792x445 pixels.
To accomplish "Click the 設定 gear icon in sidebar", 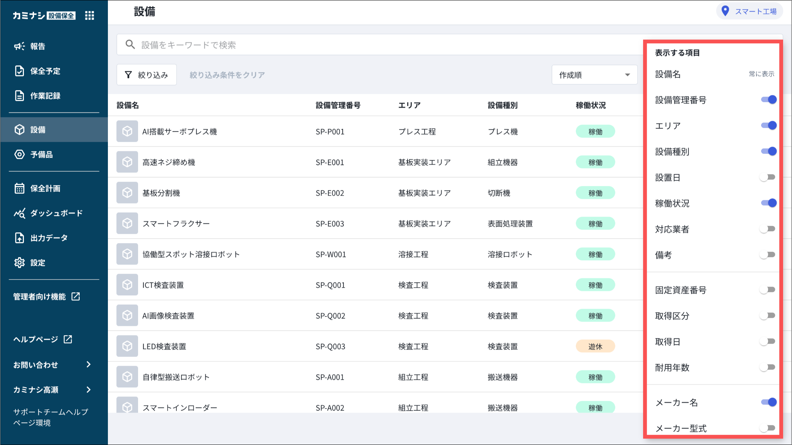I will (19, 263).
